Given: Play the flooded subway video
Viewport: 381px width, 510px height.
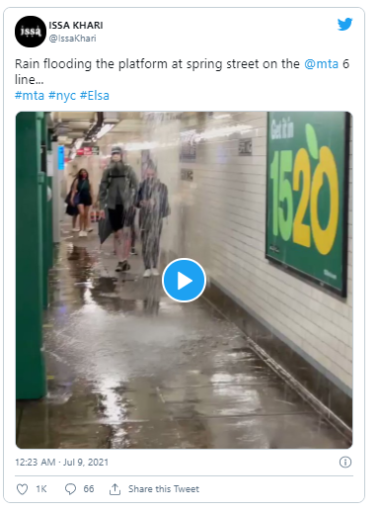Looking at the screenshot, I should (184, 281).
